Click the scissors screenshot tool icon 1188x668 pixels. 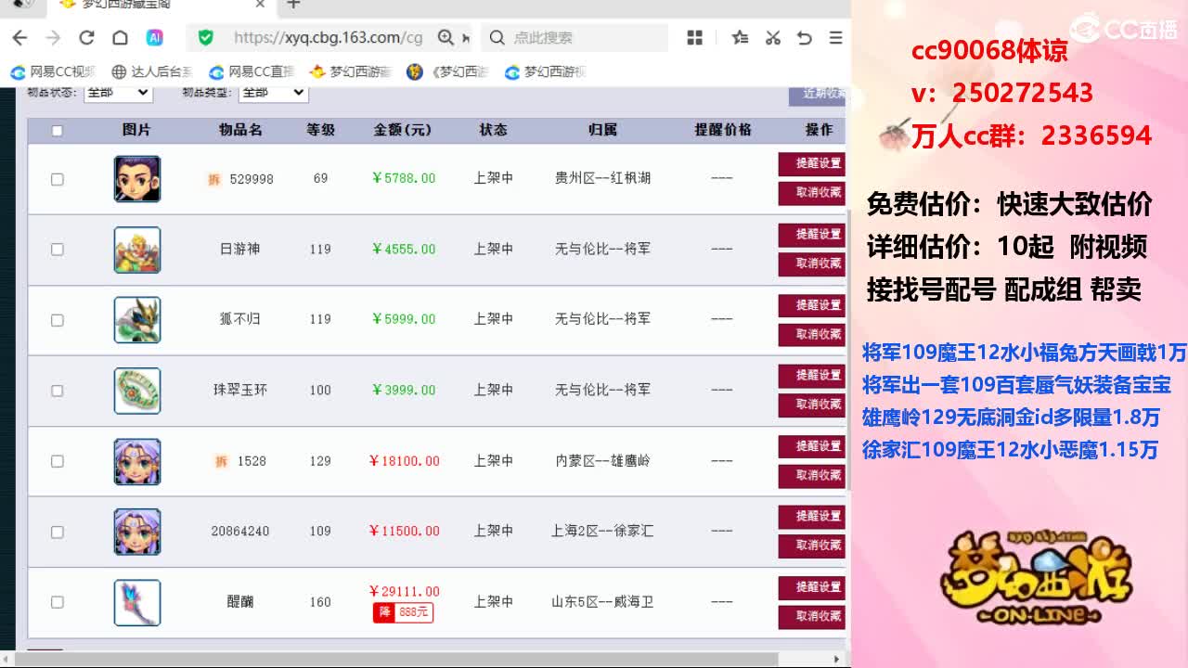(x=772, y=38)
